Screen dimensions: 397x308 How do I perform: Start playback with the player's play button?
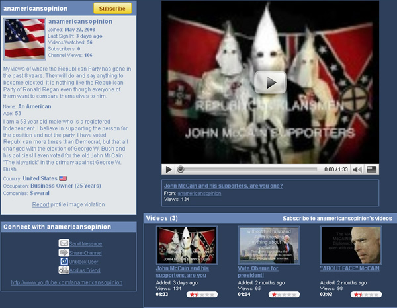pos(169,169)
